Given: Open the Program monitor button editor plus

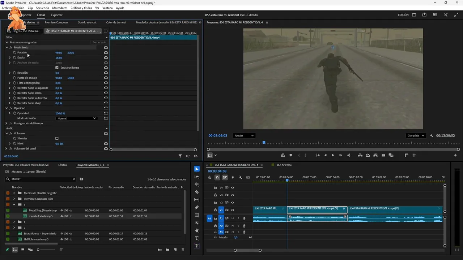Looking at the screenshot, I should pyautogui.click(x=455, y=155).
